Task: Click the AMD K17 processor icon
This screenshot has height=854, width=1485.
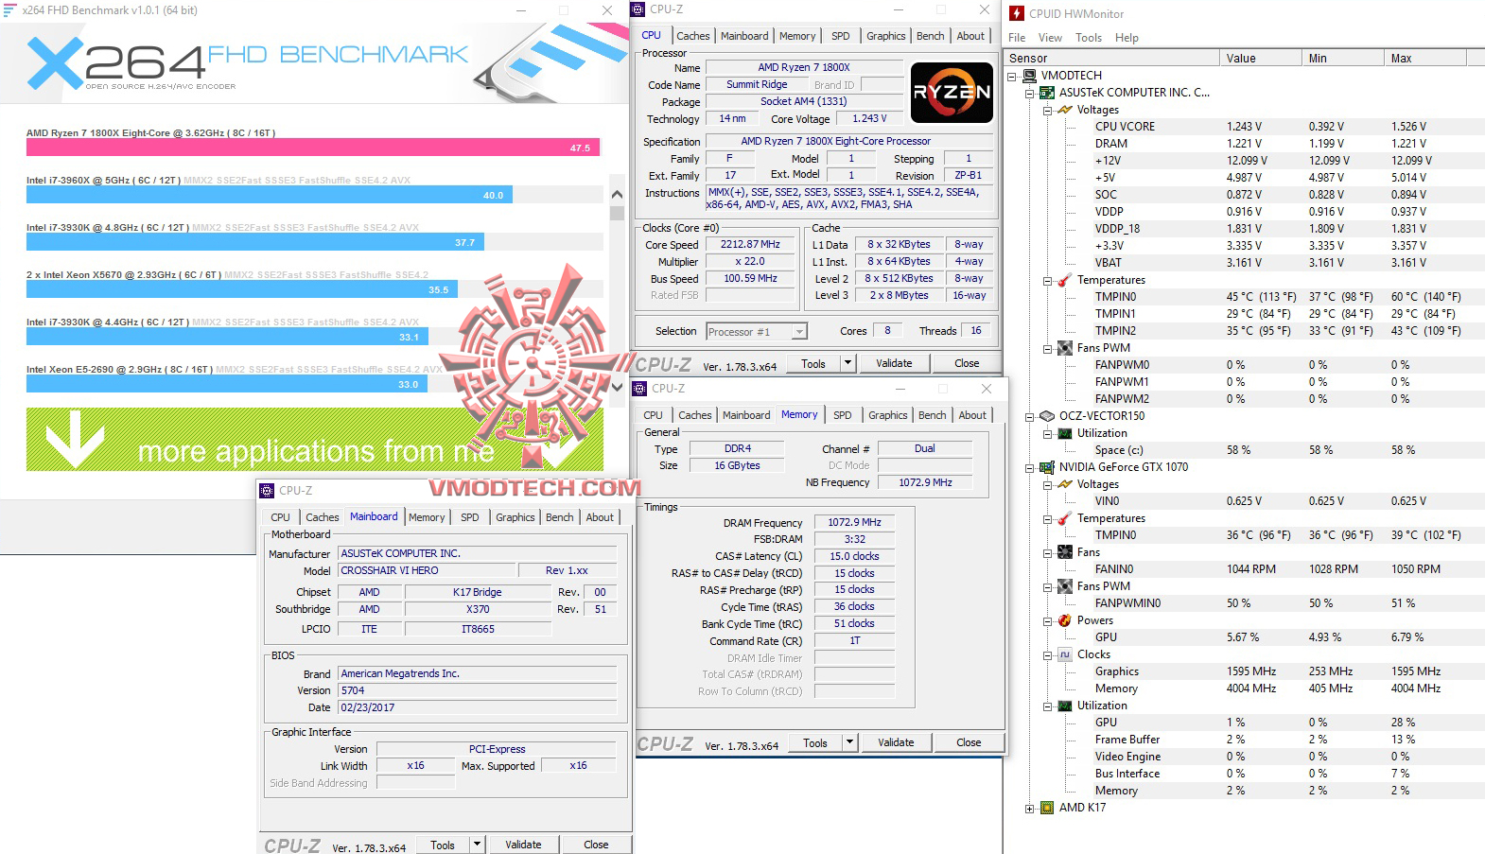Action: (1047, 808)
